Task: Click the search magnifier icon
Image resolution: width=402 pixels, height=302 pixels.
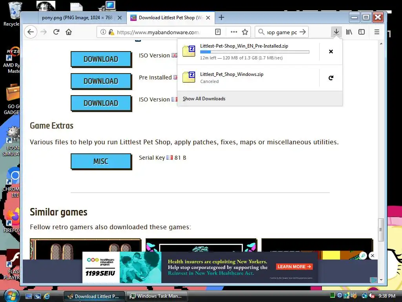Action: tap(261, 32)
